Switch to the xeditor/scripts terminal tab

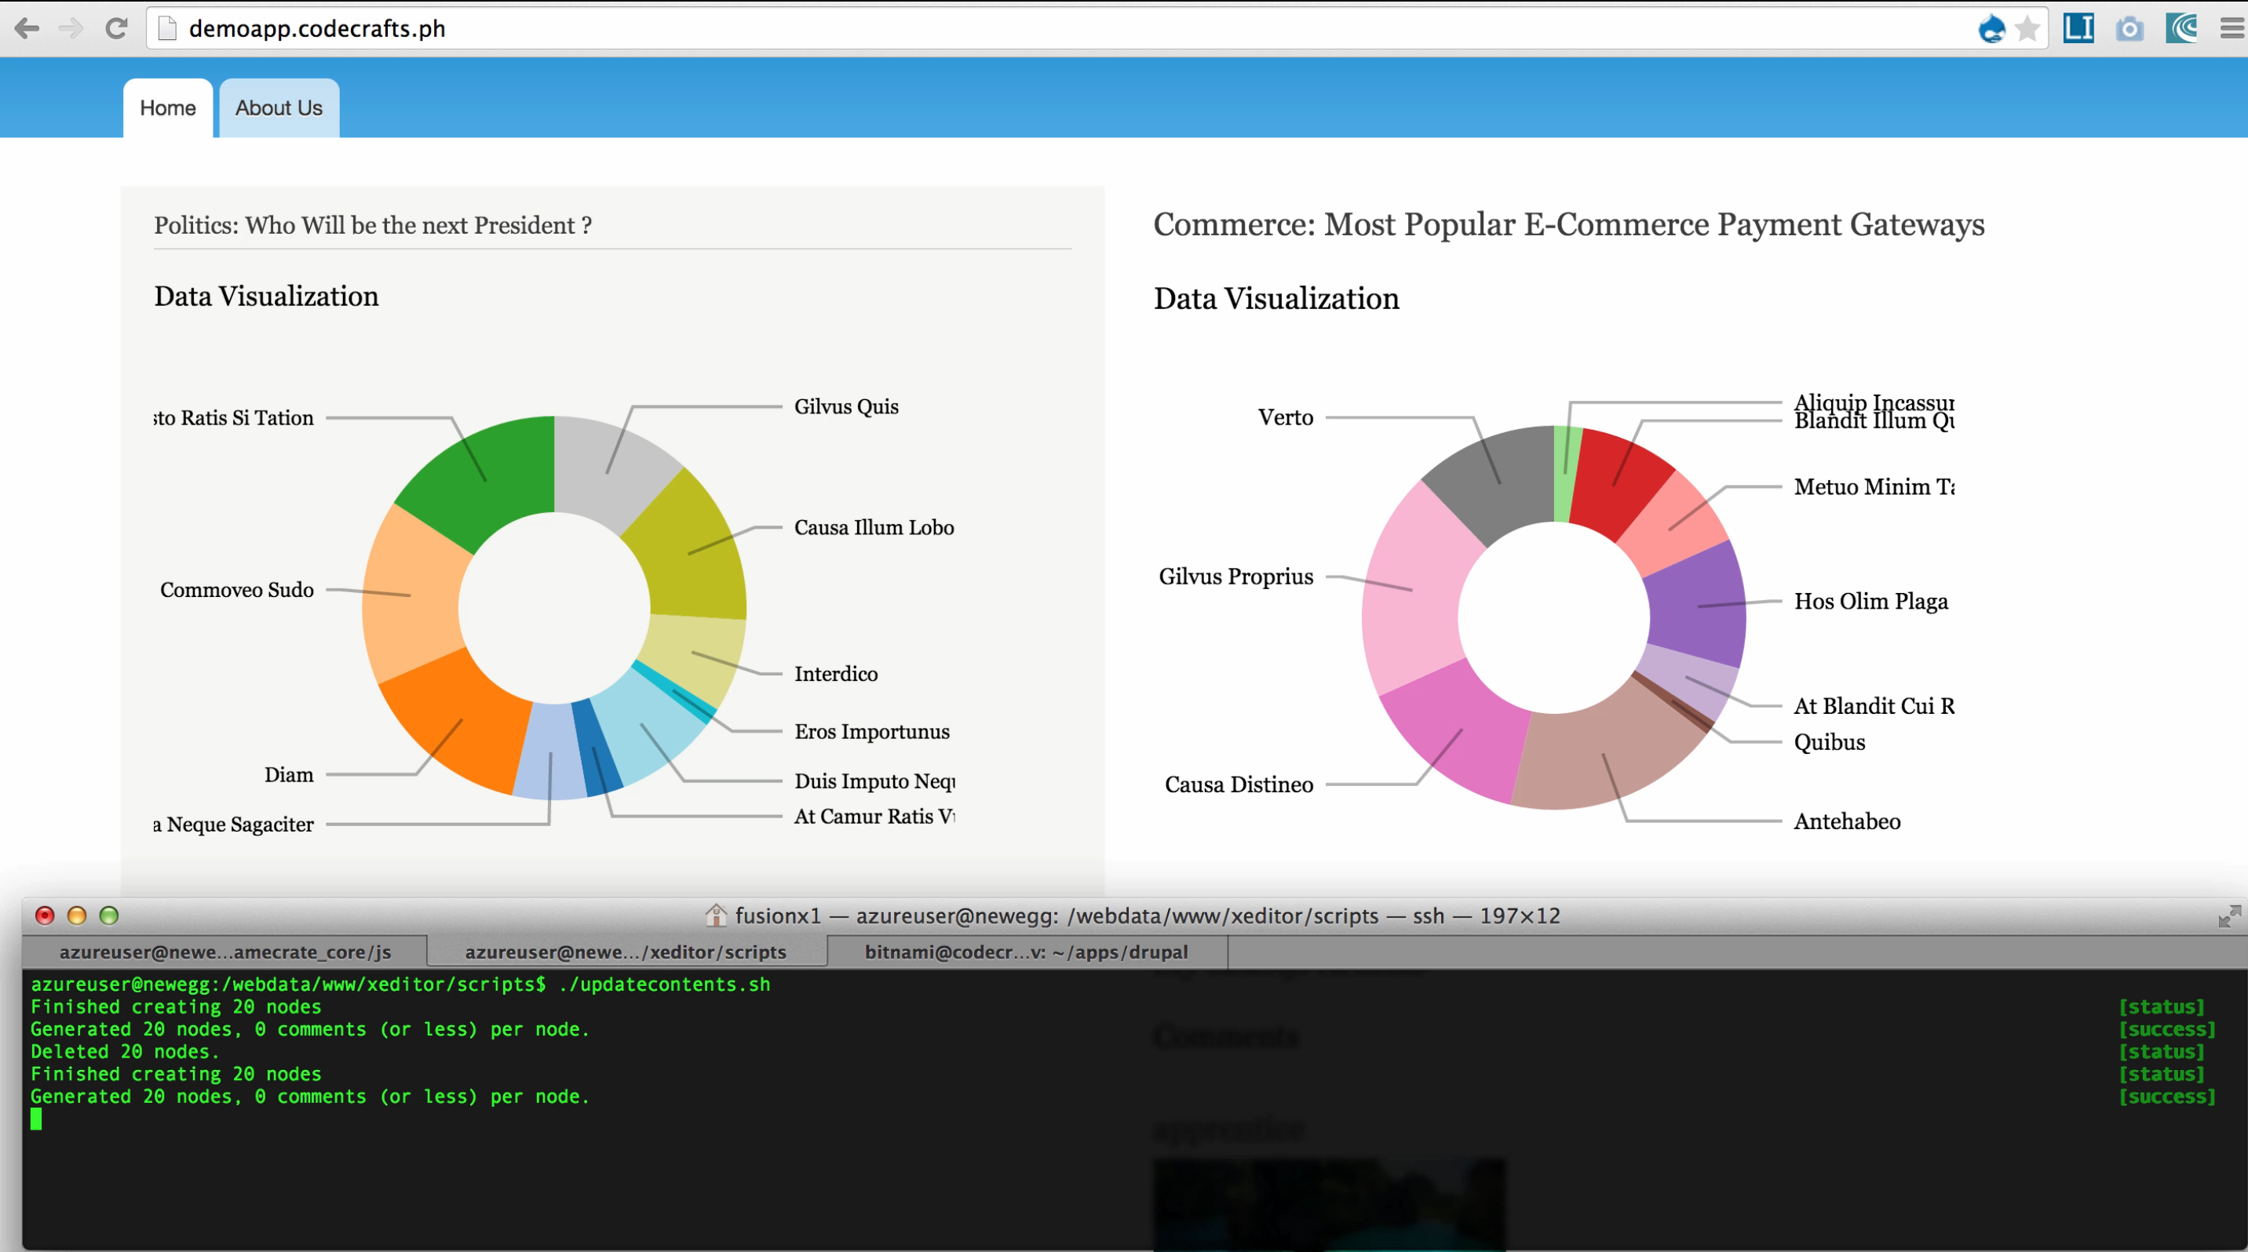pos(626,952)
